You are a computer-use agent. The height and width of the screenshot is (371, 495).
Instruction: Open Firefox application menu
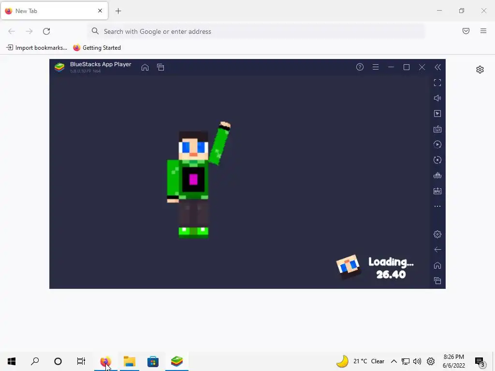[483, 31]
